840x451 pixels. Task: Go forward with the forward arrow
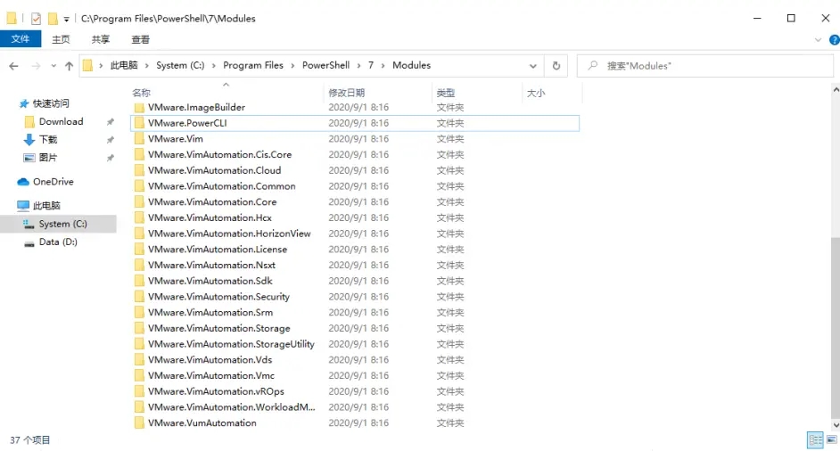(36, 66)
